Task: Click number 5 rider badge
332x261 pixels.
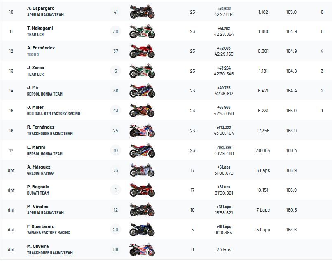Action: pos(116,71)
